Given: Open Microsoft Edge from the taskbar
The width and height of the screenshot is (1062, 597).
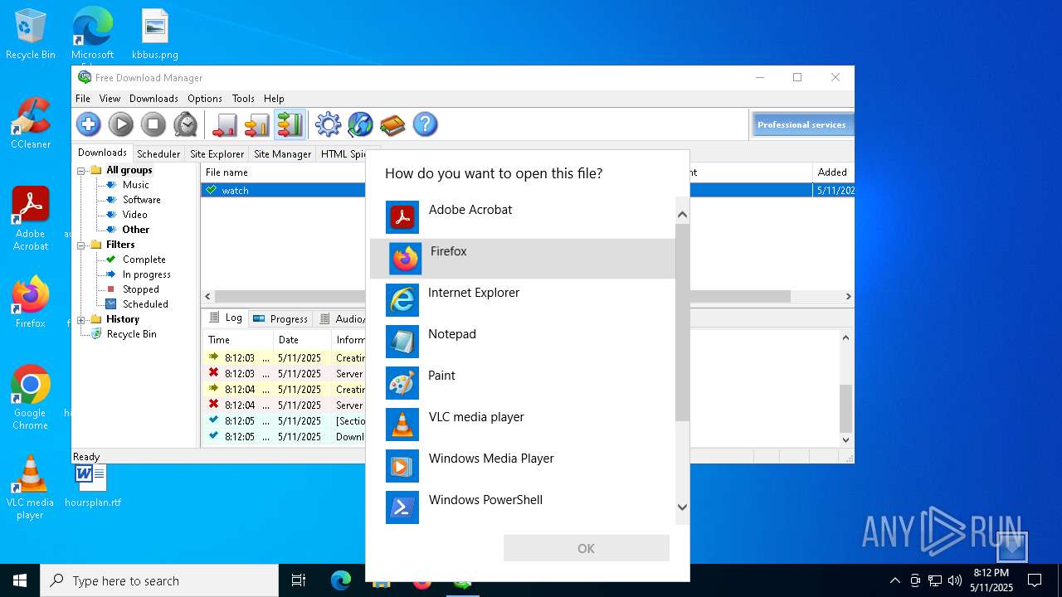Looking at the screenshot, I should pyautogui.click(x=341, y=580).
